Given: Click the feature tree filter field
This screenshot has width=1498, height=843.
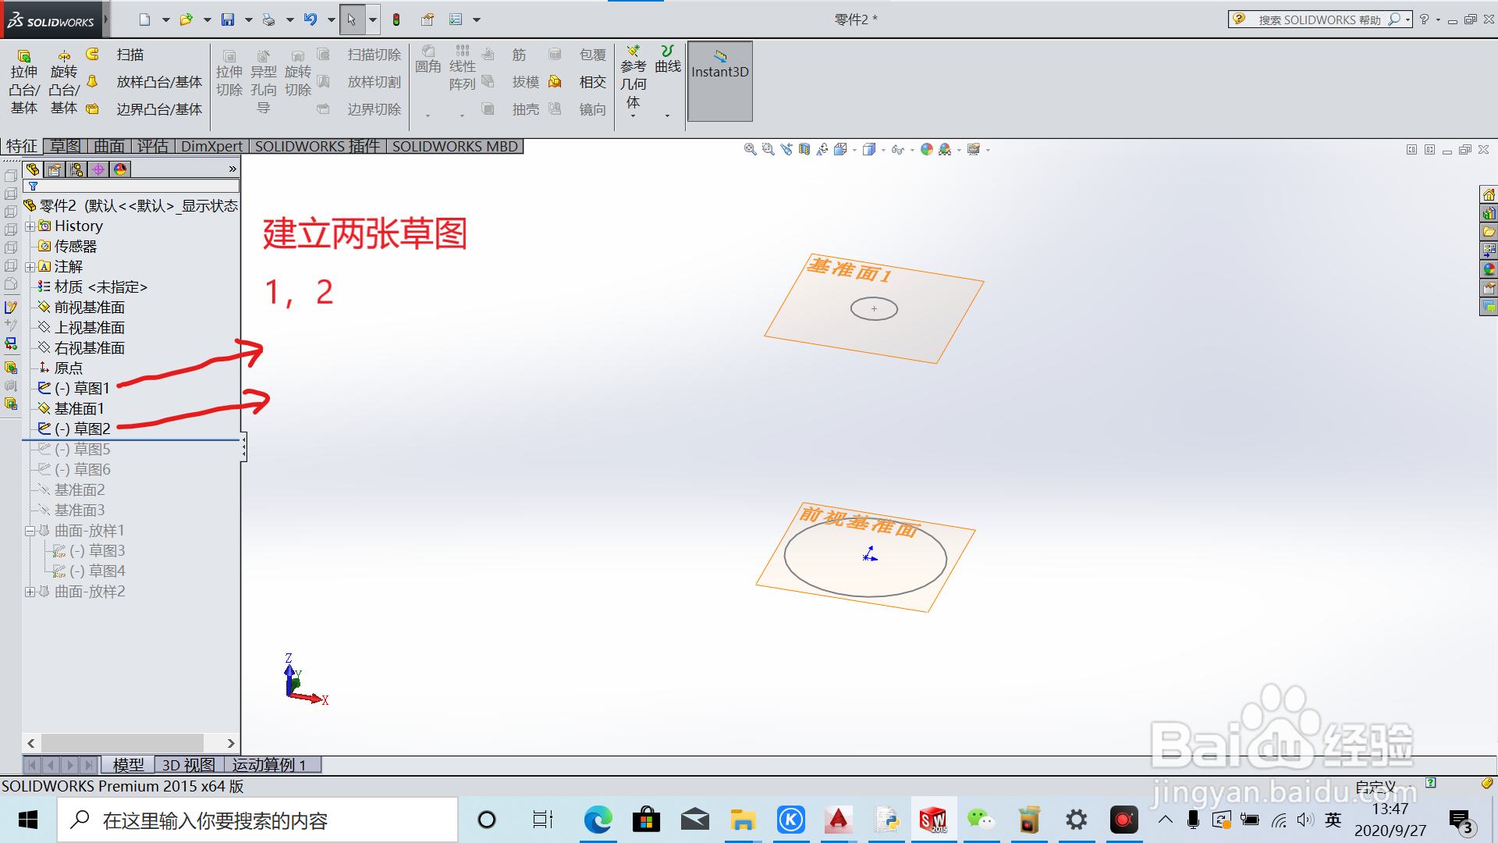Looking at the screenshot, I should pos(131,187).
